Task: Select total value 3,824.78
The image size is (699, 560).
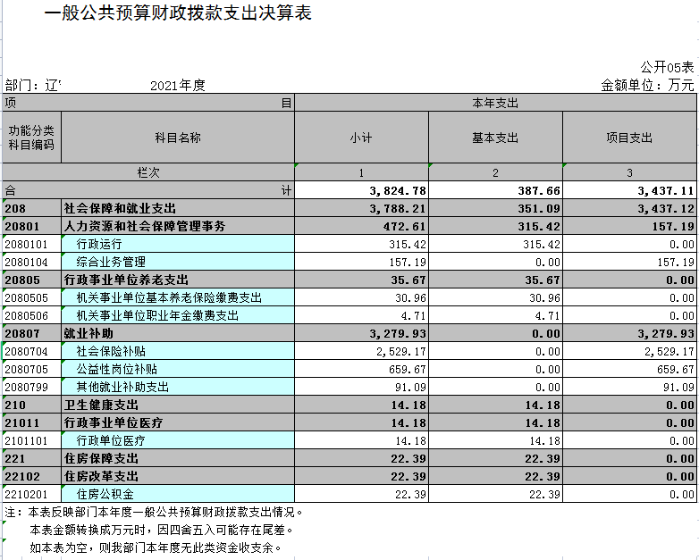Action: pos(361,190)
